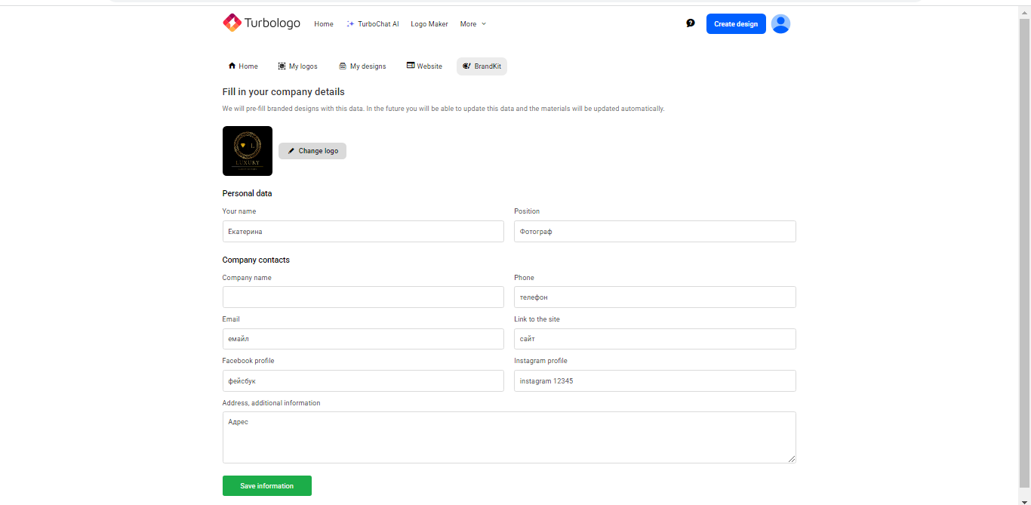Click the green Save information button
The image size is (1031, 505).
[266, 486]
